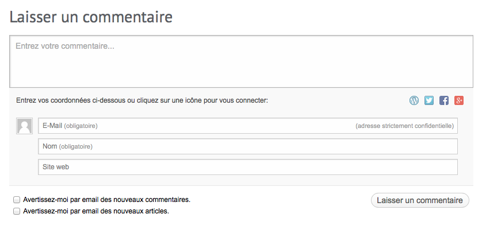Click the WordPress.com login icon
This screenshot has width=486, height=241.
(414, 100)
